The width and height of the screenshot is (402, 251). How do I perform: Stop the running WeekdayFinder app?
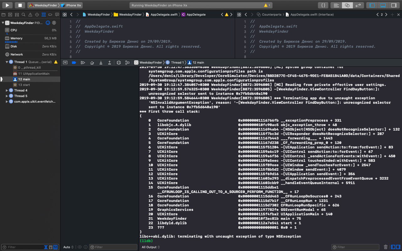(x=20, y=5)
